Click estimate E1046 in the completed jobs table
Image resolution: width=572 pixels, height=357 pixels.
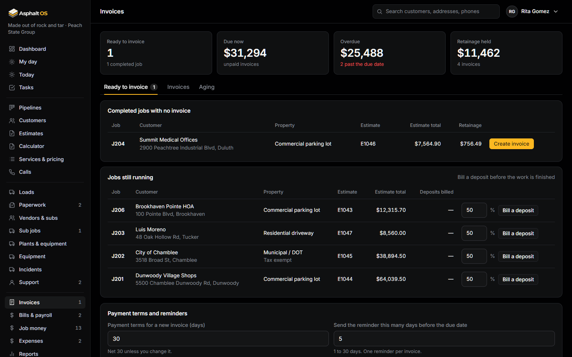point(368,144)
